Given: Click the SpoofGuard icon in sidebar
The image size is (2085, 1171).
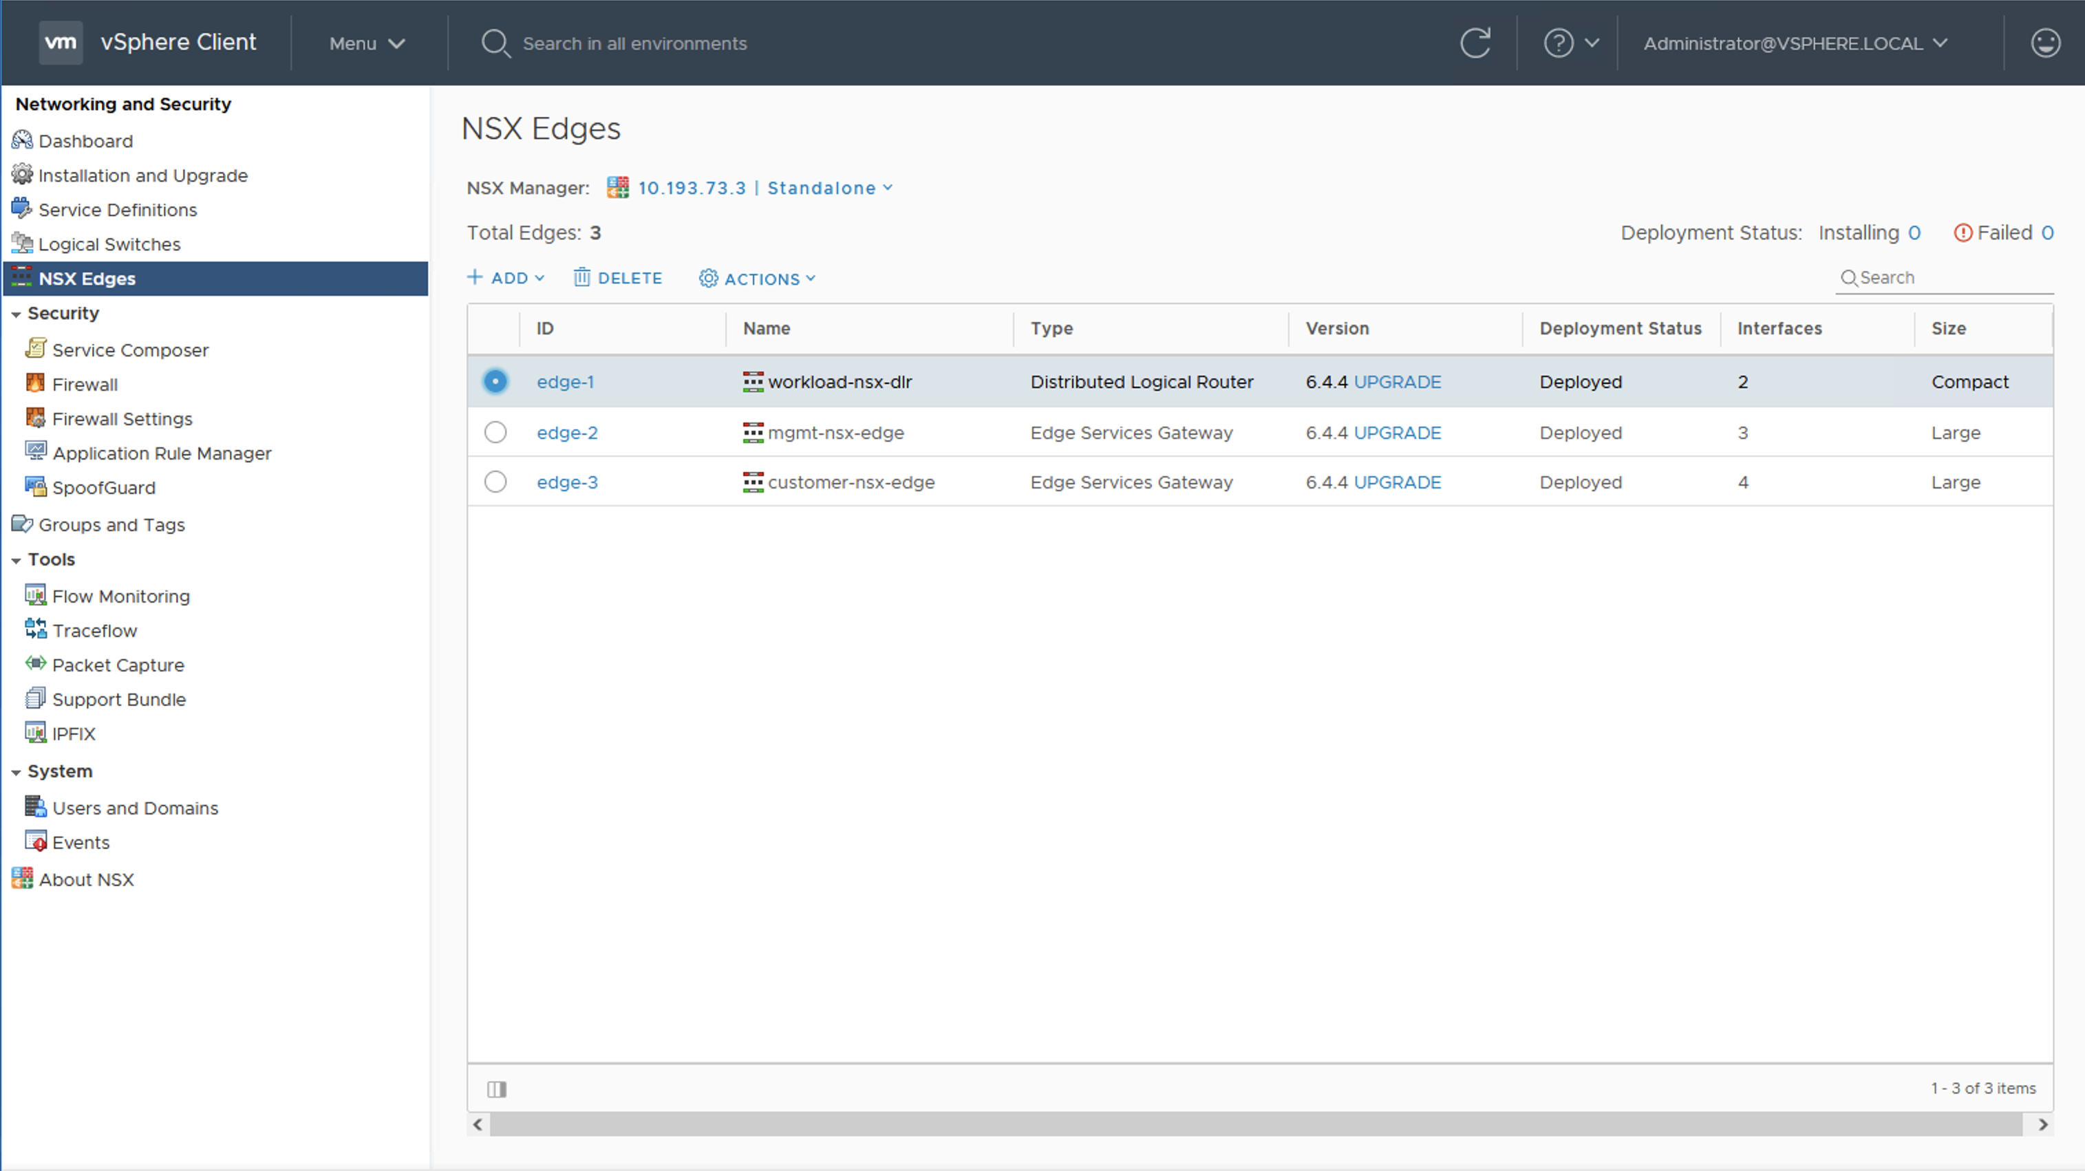Looking at the screenshot, I should coord(35,486).
